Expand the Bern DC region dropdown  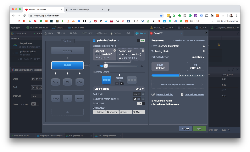[181, 33]
